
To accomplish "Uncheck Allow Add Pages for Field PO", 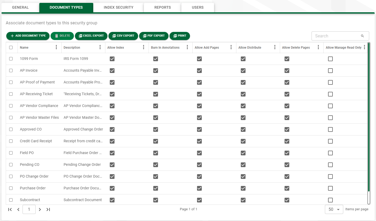I will (199, 153).
